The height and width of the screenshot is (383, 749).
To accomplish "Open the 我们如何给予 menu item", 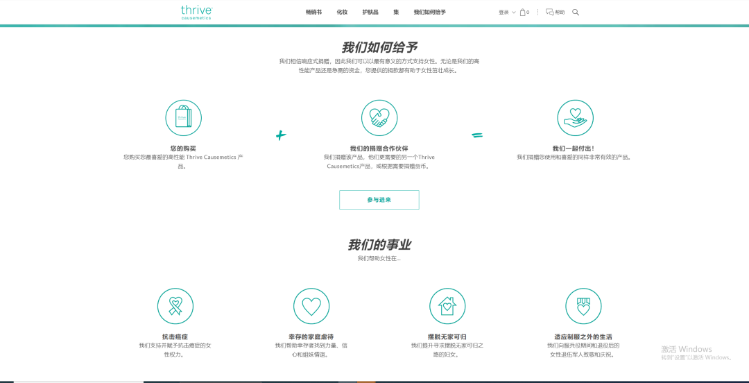I will pyautogui.click(x=430, y=12).
